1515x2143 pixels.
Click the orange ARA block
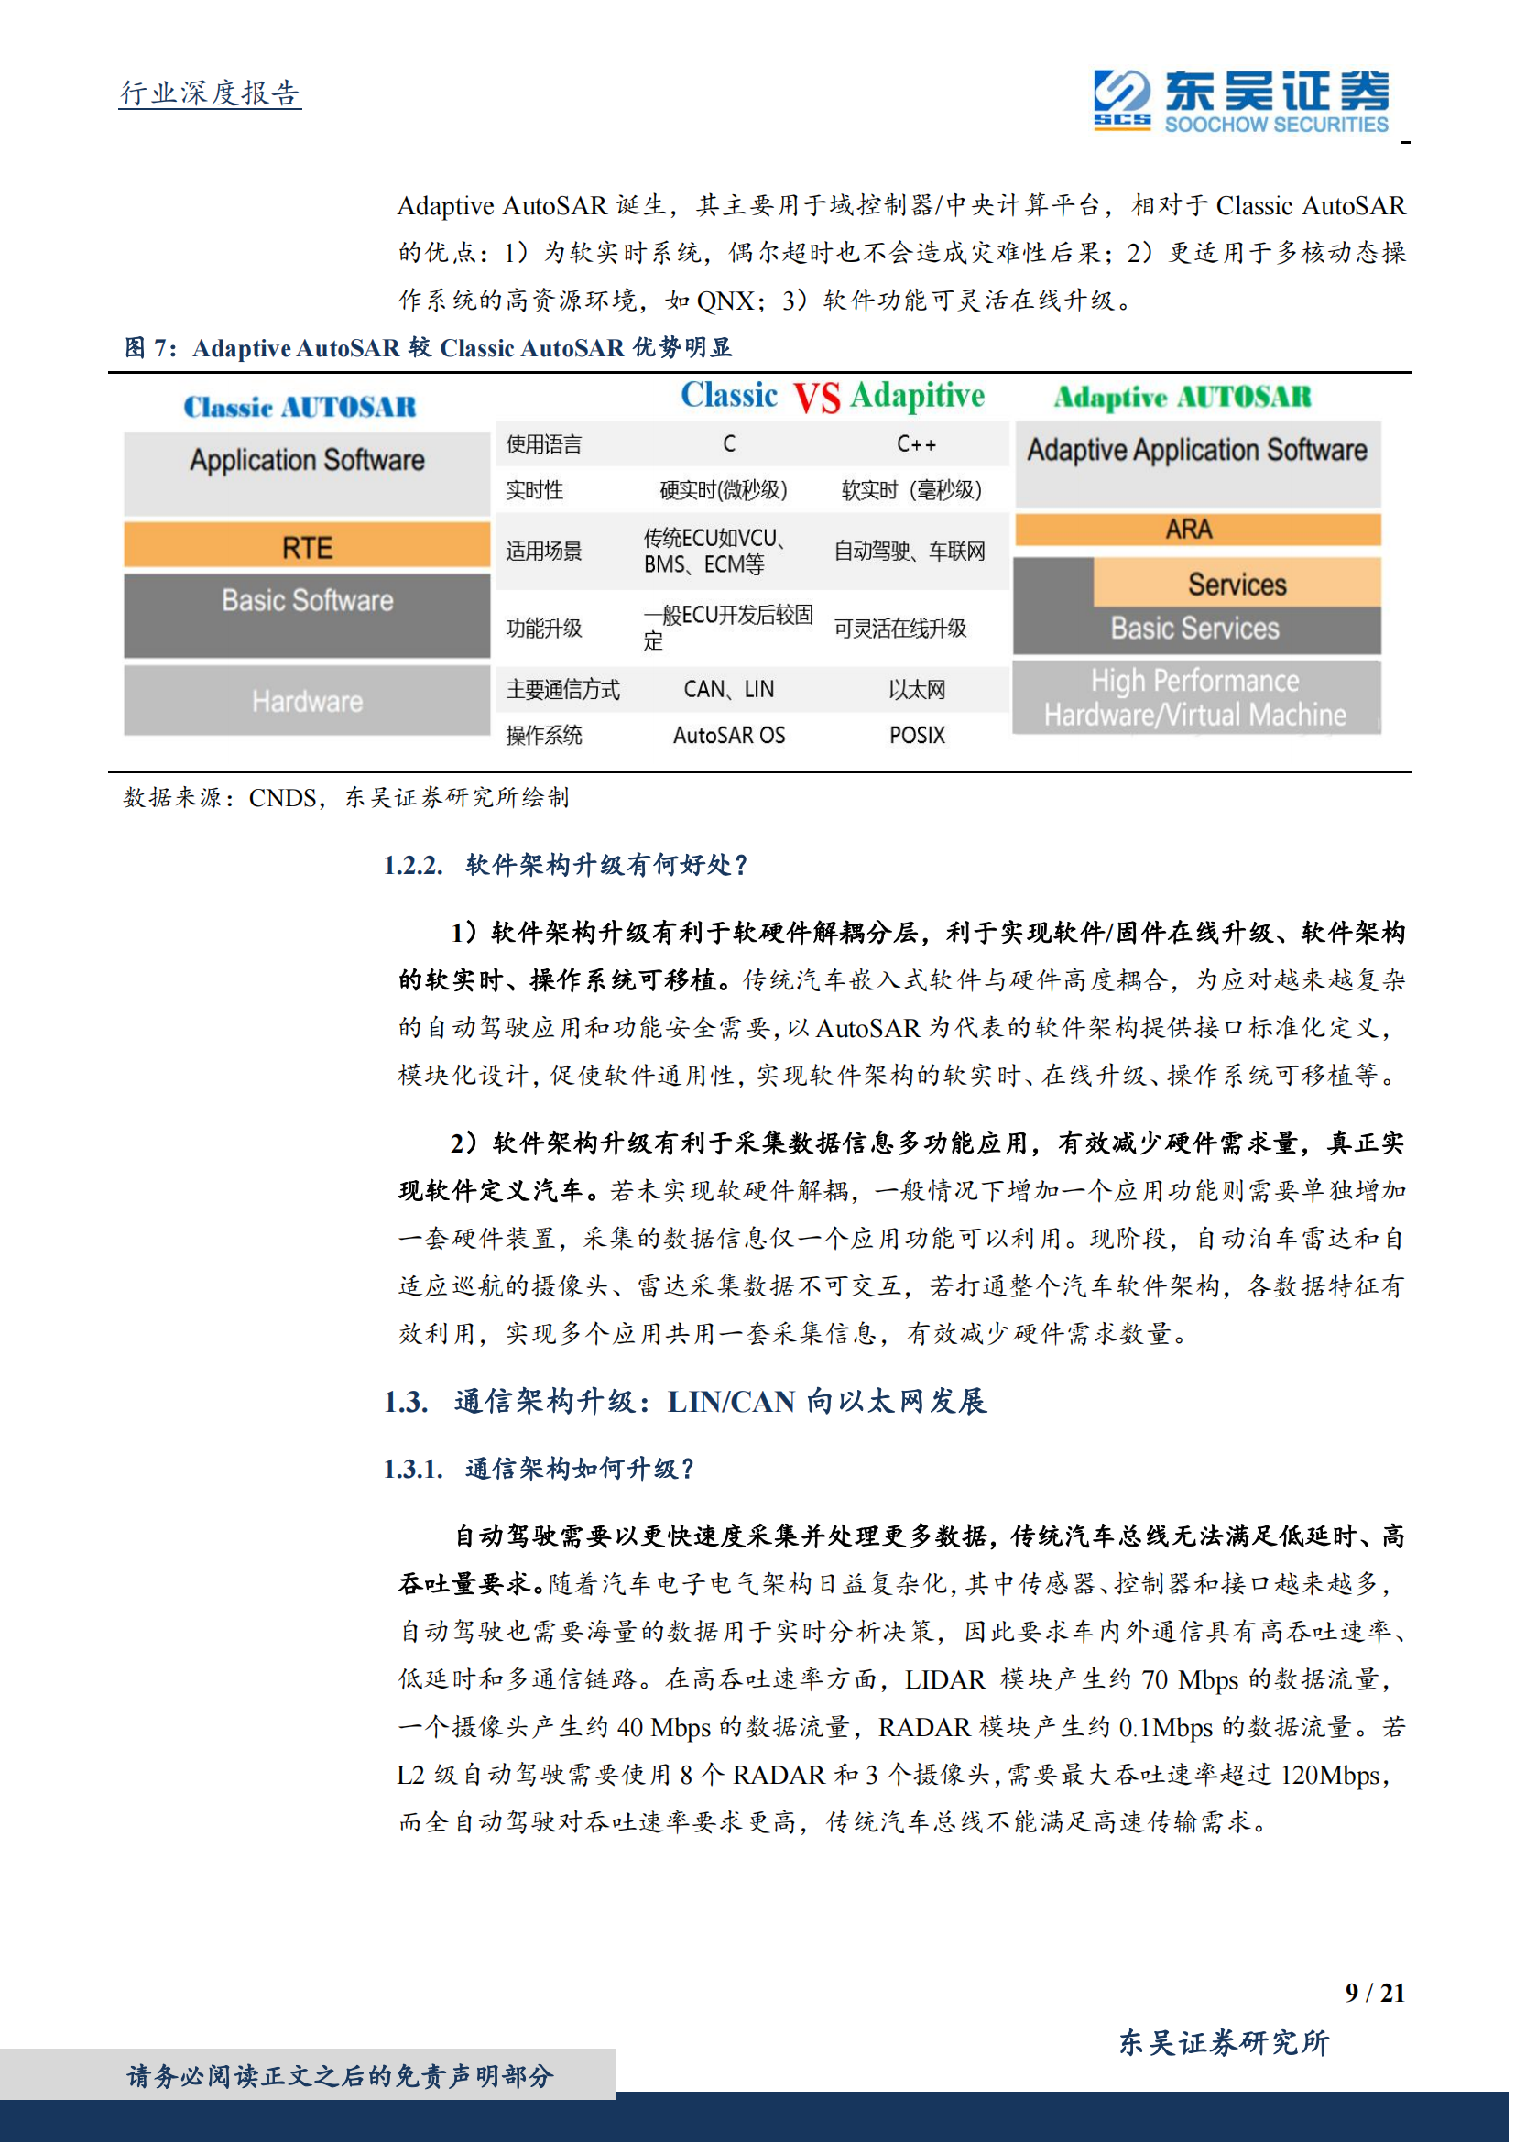(1198, 530)
